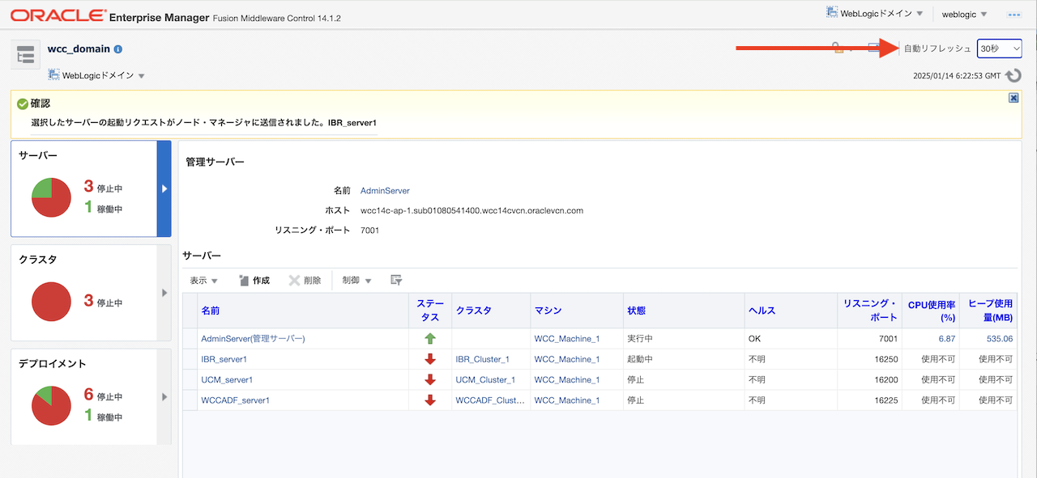Select the IBR_server1 row via its row header
The width and height of the screenshot is (1037, 478).
[190, 359]
